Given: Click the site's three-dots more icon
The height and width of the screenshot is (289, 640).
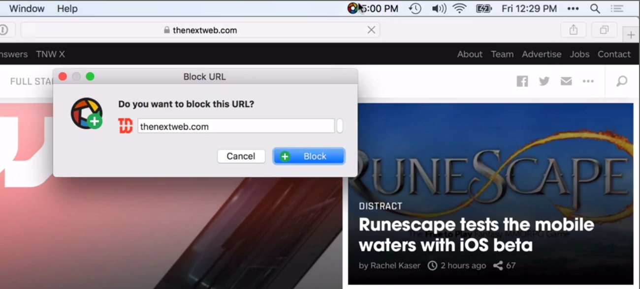Looking at the screenshot, I should coord(588,81).
